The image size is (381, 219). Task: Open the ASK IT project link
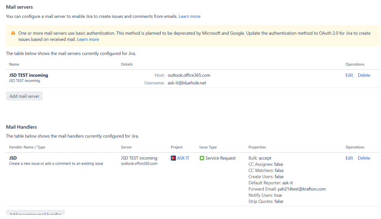click(183, 158)
